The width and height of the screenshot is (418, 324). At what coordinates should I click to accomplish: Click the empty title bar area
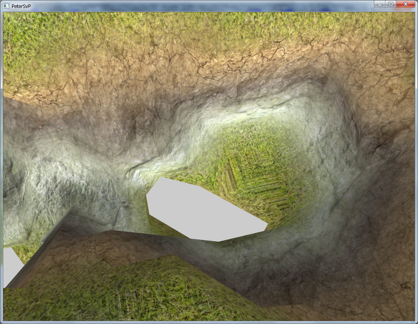pos(201,6)
